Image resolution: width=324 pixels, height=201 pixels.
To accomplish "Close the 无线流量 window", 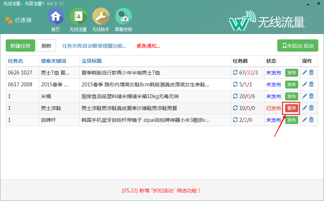I will (318, 4).
